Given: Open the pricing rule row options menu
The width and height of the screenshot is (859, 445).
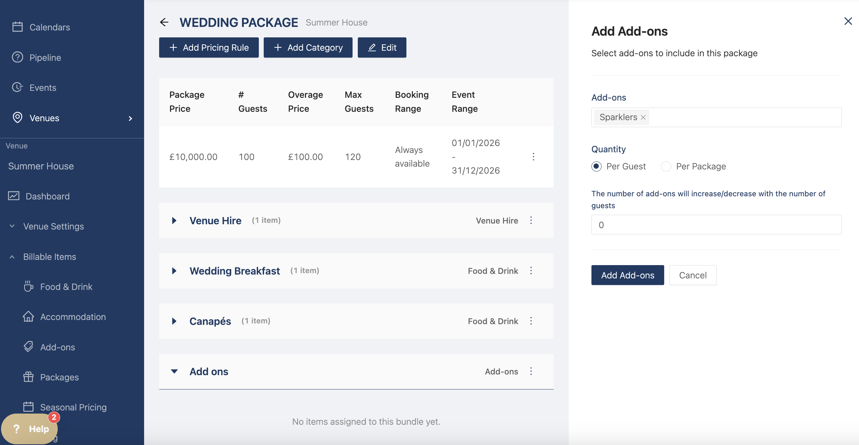Looking at the screenshot, I should 533,156.
